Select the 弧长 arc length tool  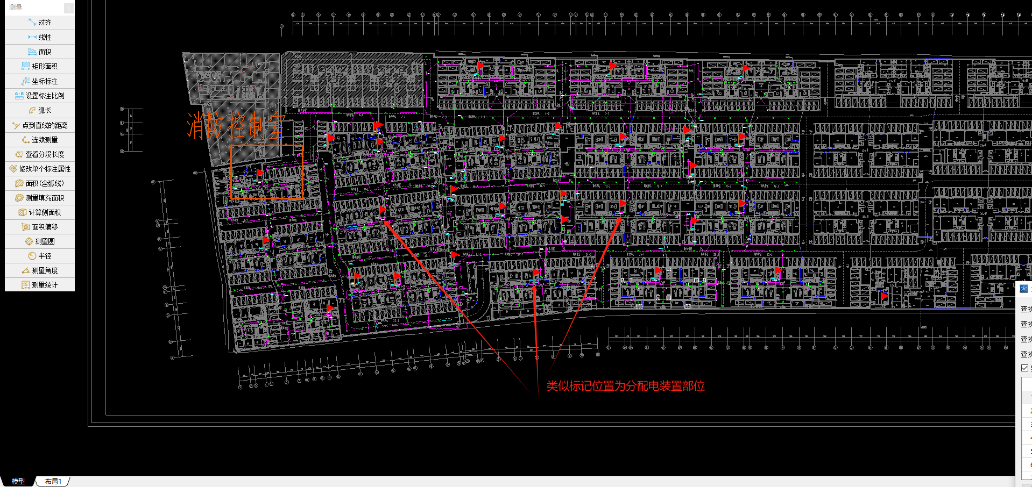[x=40, y=110]
